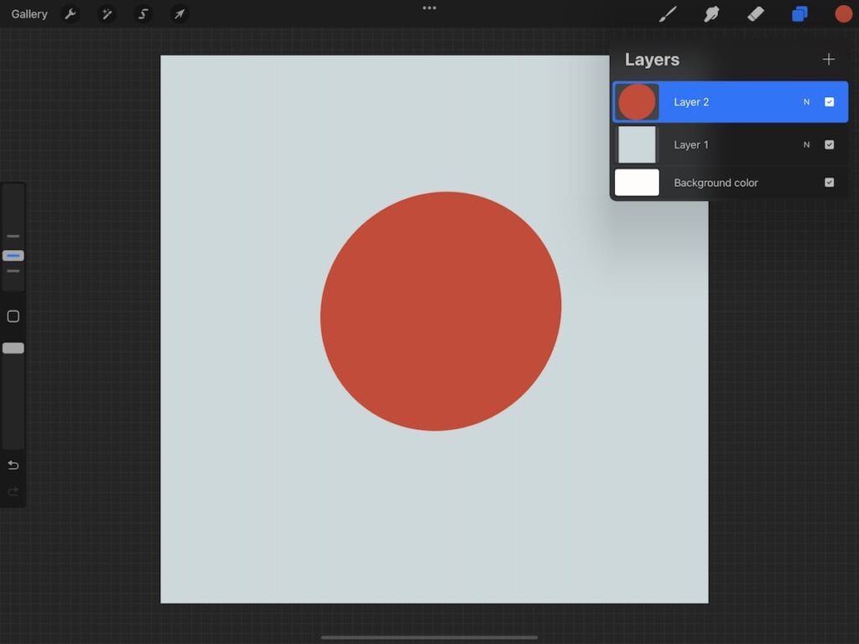Select the Transform arrow tool
This screenshot has height=644, width=859.
[x=179, y=13]
